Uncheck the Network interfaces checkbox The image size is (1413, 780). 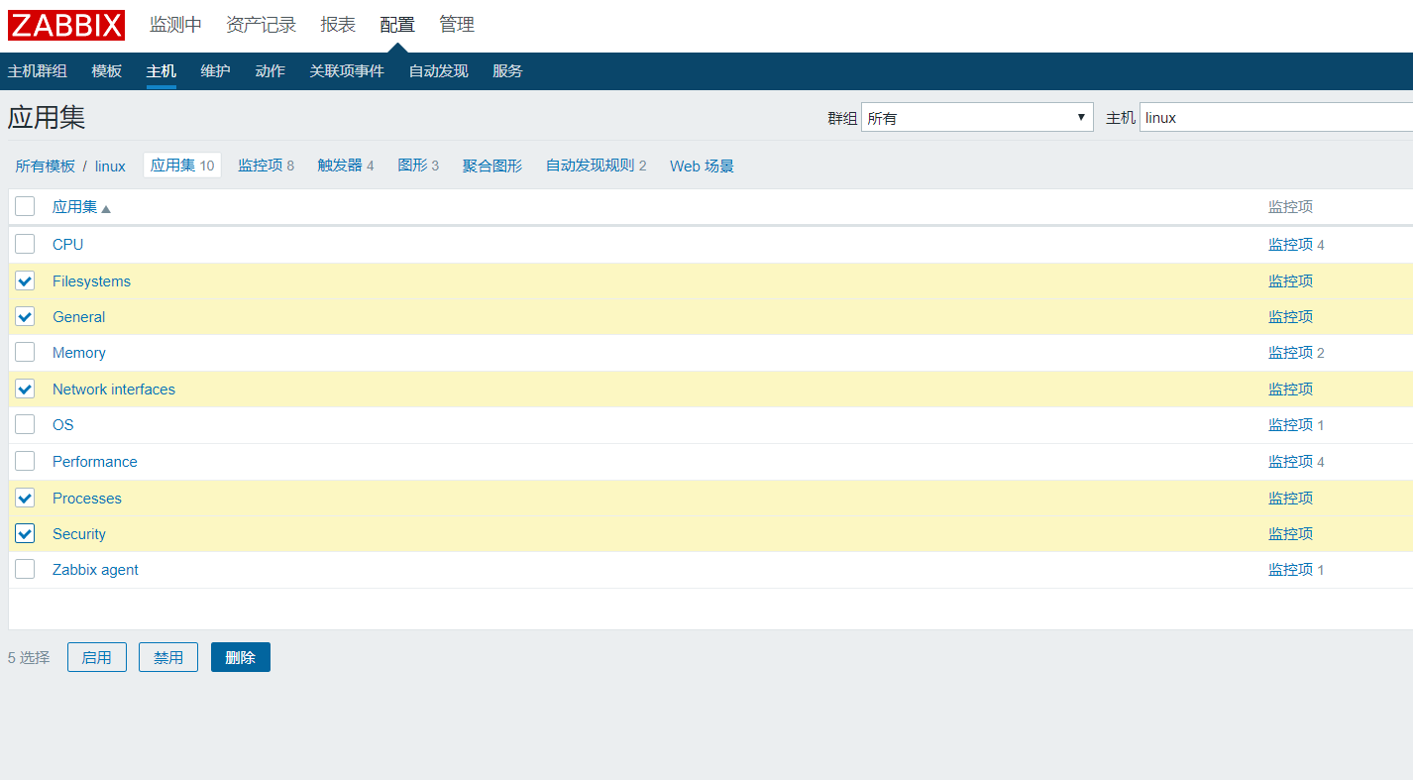click(x=25, y=389)
